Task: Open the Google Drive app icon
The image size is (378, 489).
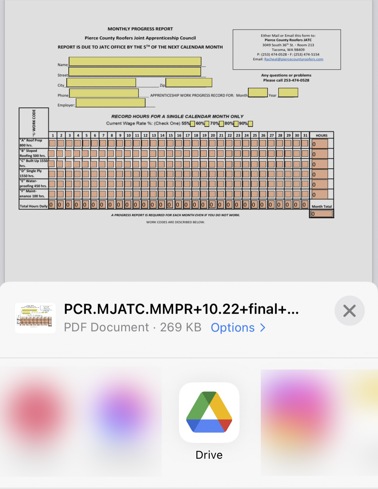Action: pos(209,412)
